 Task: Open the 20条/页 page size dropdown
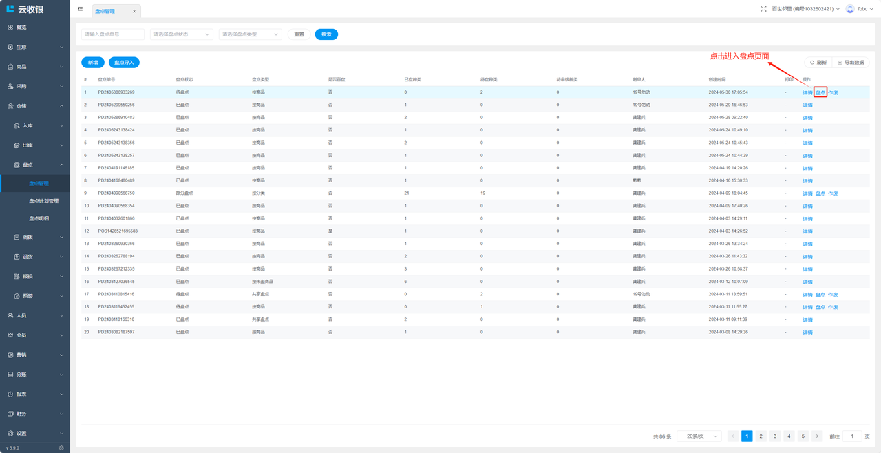[699, 436]
